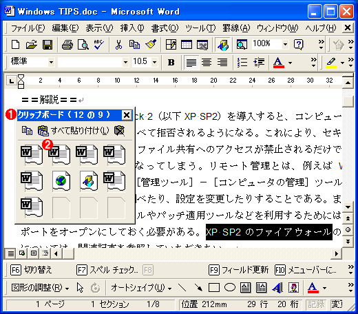Apply yellow highlight pen

coord(331,62)
